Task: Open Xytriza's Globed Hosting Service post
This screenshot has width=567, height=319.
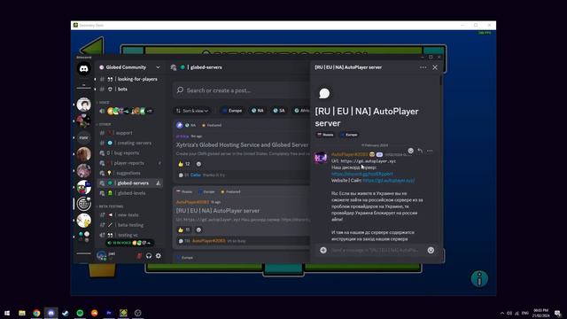Action: (x=242, y=144)
